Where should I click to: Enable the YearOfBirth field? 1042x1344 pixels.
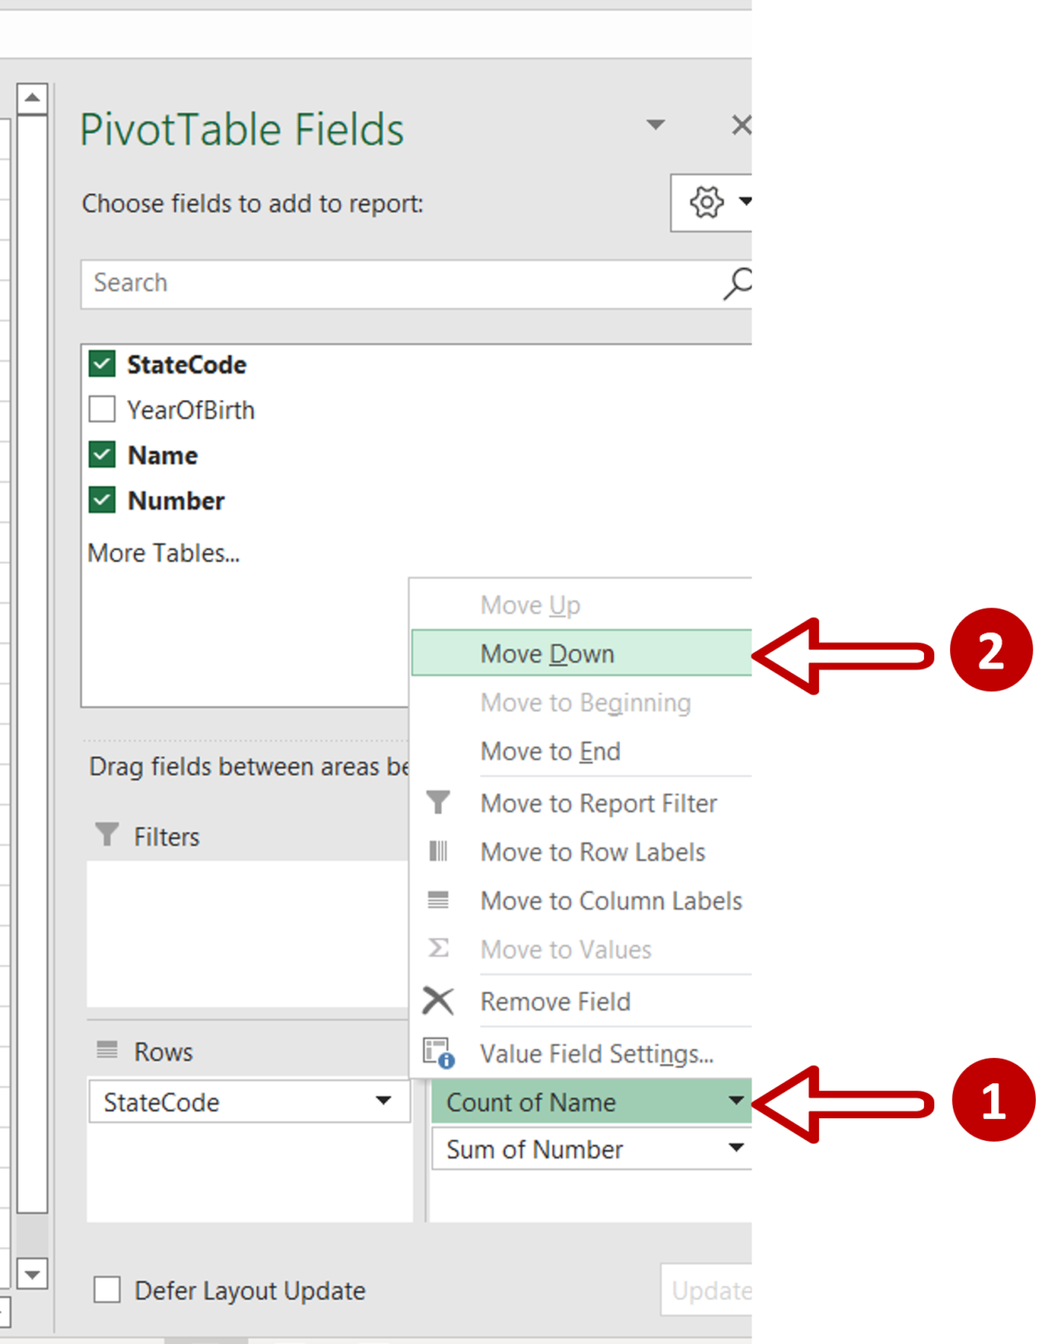[x=101, y=409]
